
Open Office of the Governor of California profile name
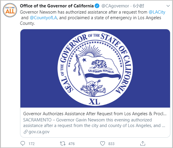coord(57,6)
